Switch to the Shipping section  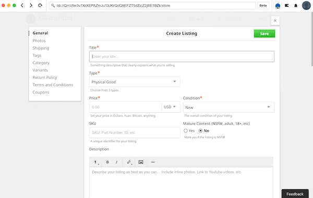click(x=41, y=48)
